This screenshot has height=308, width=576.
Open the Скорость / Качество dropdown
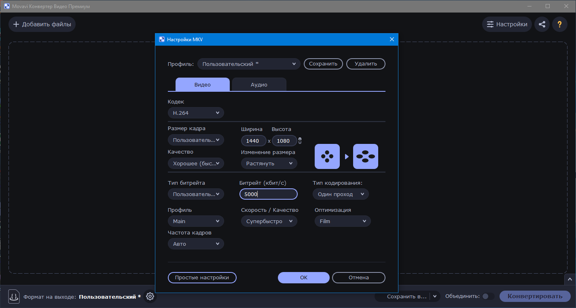269,221
